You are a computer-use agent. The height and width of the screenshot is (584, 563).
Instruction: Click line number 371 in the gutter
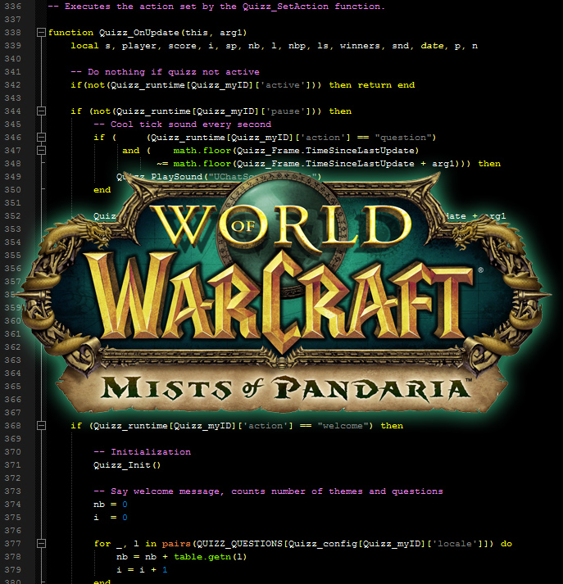coord(12,465)
